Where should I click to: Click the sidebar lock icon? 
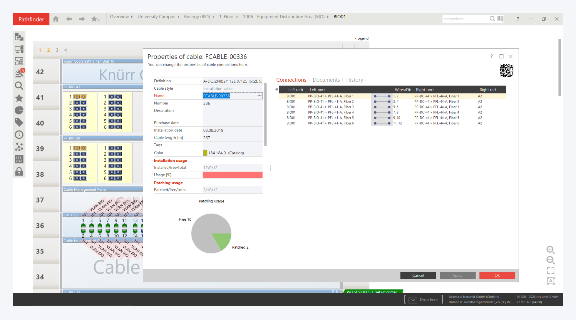19,171
